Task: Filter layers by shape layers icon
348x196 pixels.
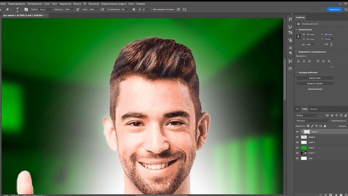Action: [x=341, y=115]
